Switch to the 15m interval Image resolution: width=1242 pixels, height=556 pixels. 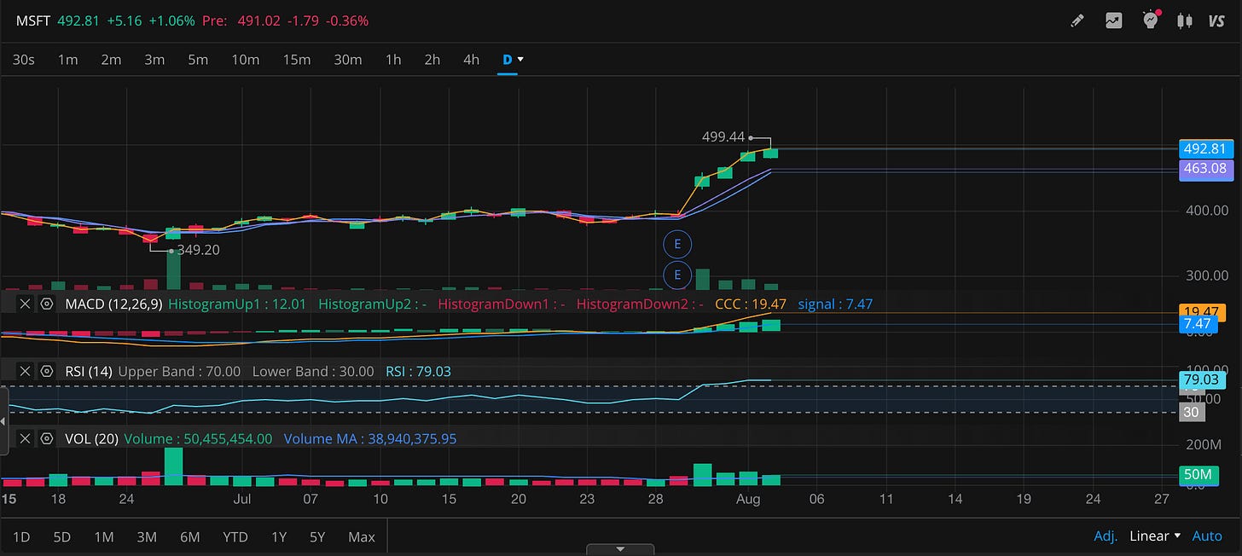click(297, 60)
